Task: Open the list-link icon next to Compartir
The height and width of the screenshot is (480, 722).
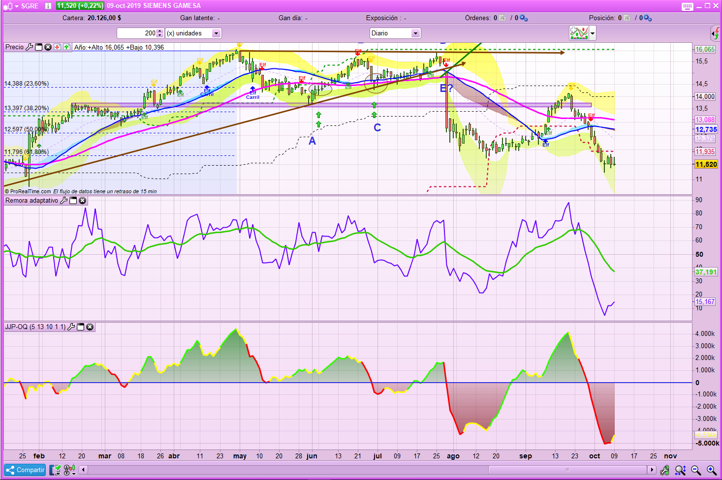Action: point(55,470)
